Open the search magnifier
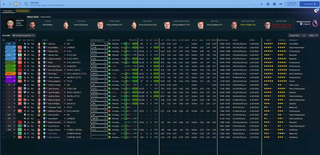320x155 pixels. pos(26,4)
